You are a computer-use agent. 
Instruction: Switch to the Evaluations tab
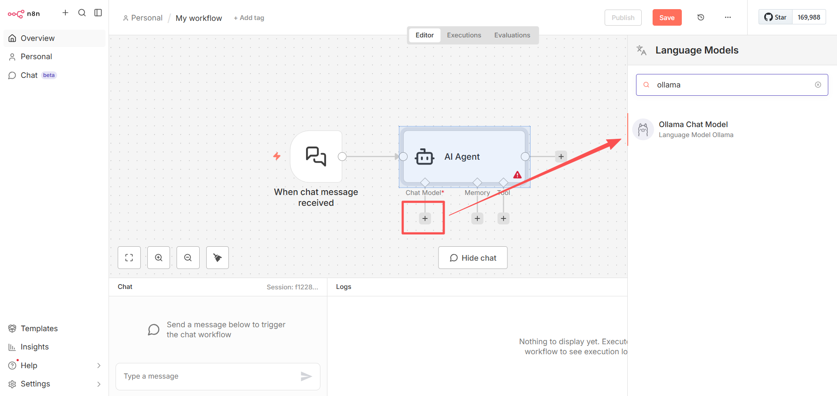pos(512,35)
